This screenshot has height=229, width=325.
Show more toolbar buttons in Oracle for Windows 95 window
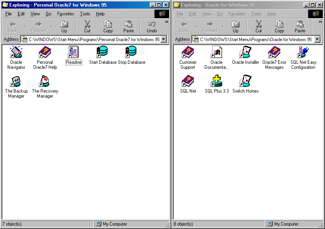click(320, 22)
